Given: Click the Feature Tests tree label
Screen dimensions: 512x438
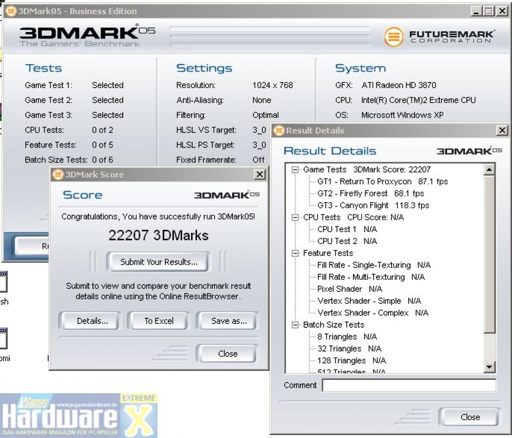Looking at the screenshot, I should click(328, 253).
